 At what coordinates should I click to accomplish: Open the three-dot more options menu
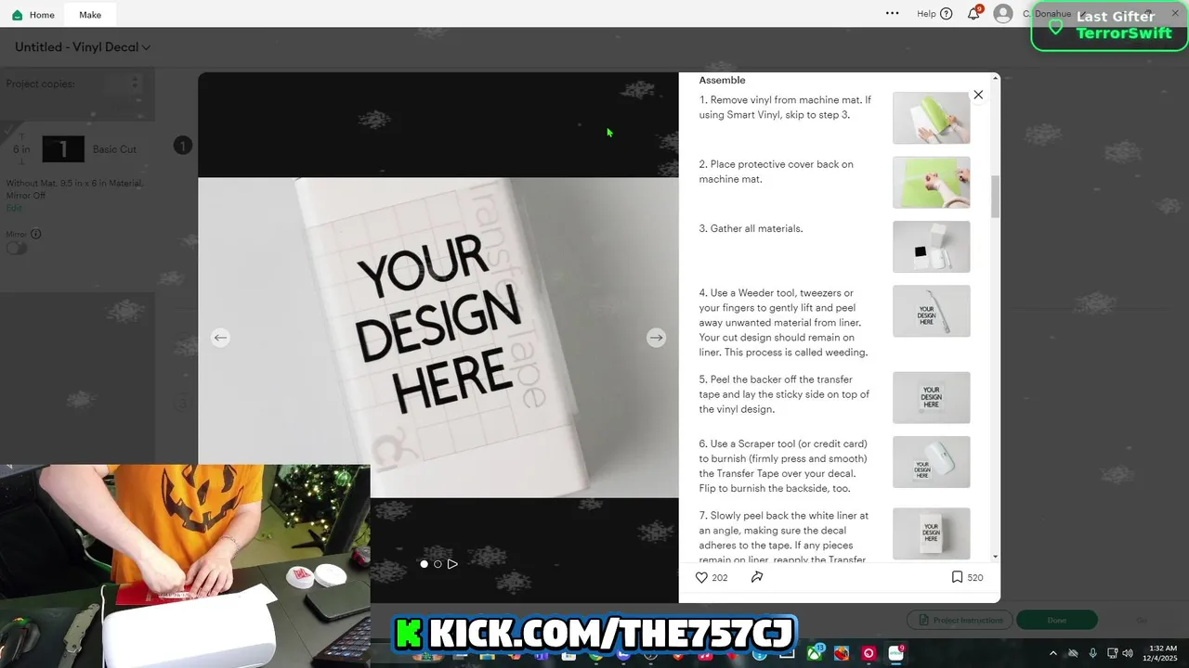[x=893, y=14]
